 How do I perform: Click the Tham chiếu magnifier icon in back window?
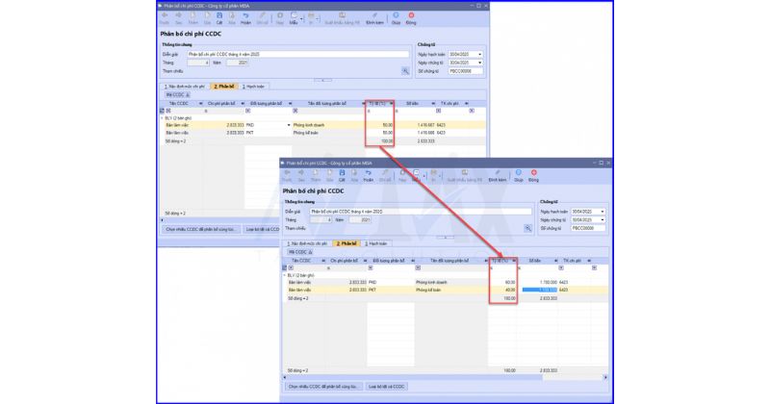click(405, 70)
